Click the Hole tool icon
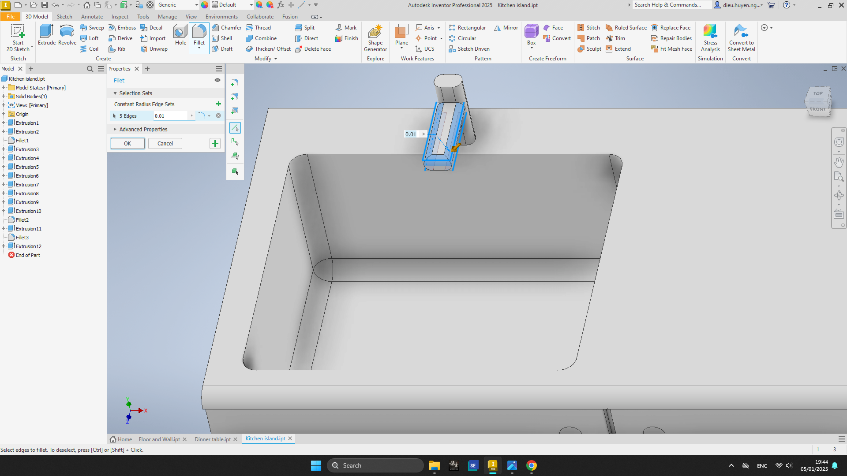Image resolution: width=847 pixels, height=476 pixels. point(180,35)
